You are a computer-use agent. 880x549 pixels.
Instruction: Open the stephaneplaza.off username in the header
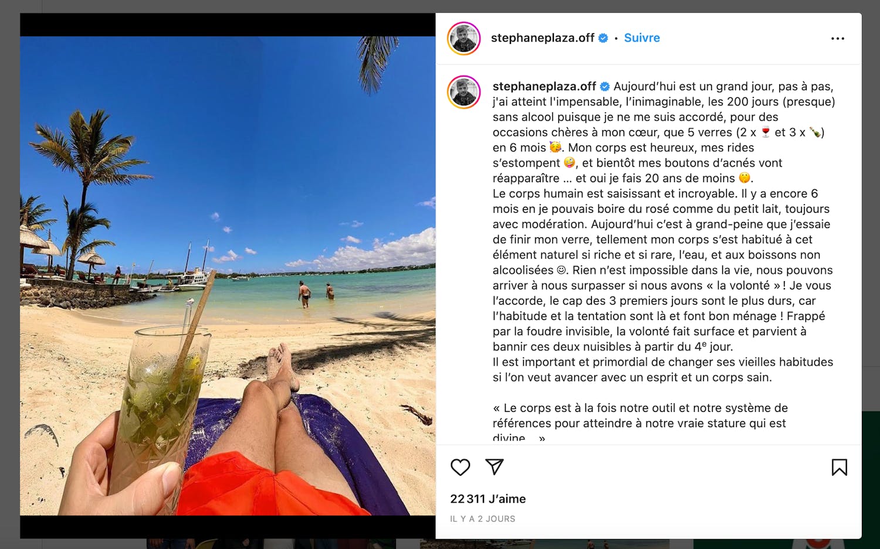click(x=543, y=38)
